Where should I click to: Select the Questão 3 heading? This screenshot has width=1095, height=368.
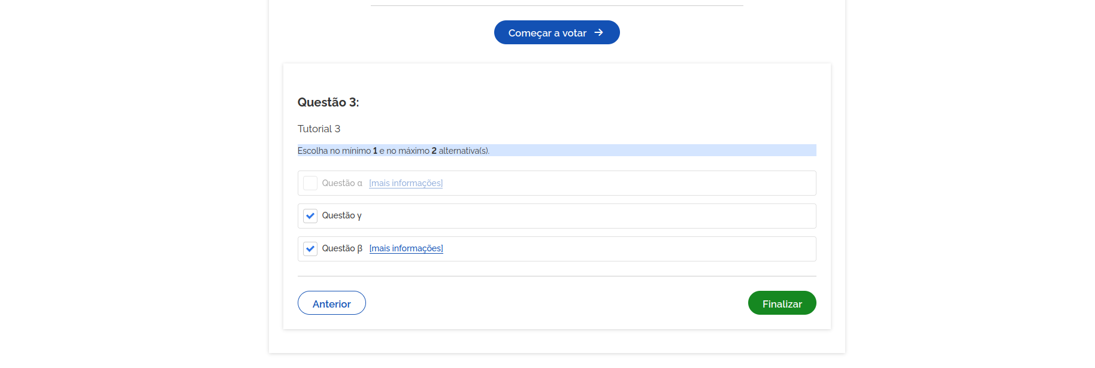point(328,102)
